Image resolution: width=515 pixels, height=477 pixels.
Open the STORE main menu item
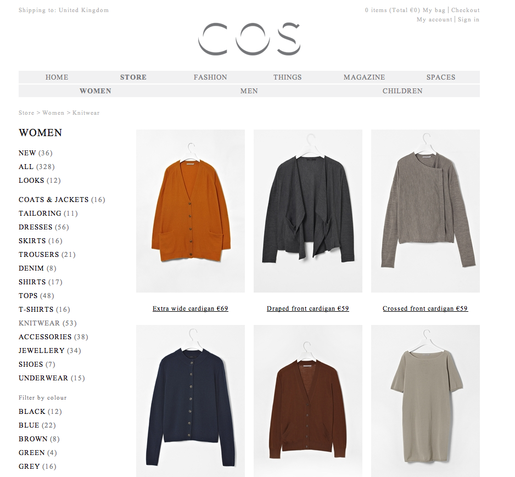[133, 77]
